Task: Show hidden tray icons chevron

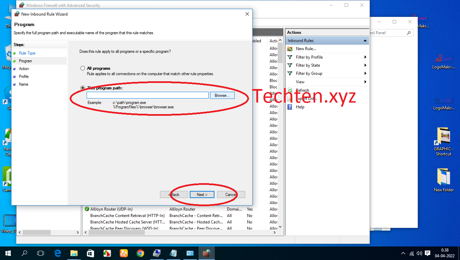Action: pyautogui.click(x=403, y=253)
